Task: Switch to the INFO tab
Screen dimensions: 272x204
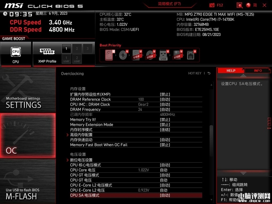Action: pyautogui.click(x=258, y=71)
